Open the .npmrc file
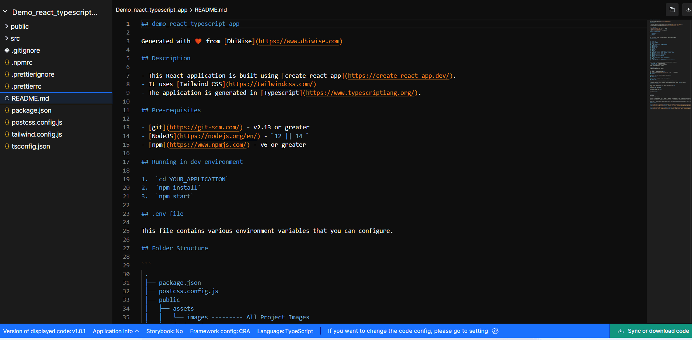 click(22, 62)
